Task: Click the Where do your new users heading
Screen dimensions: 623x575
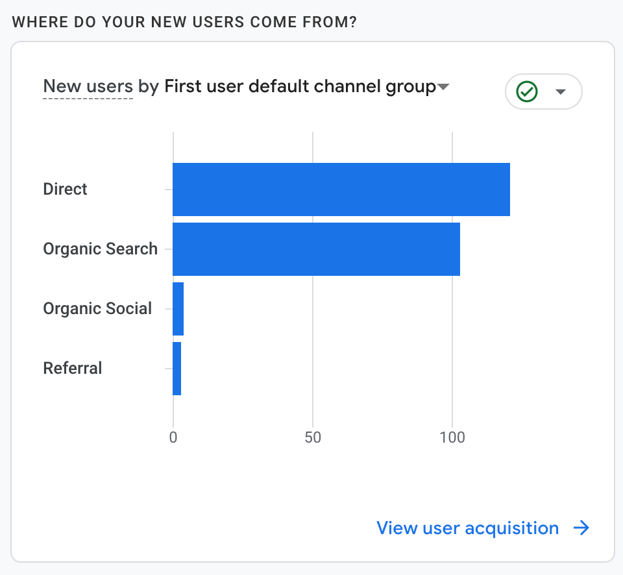Action: (x=184, y=23)
